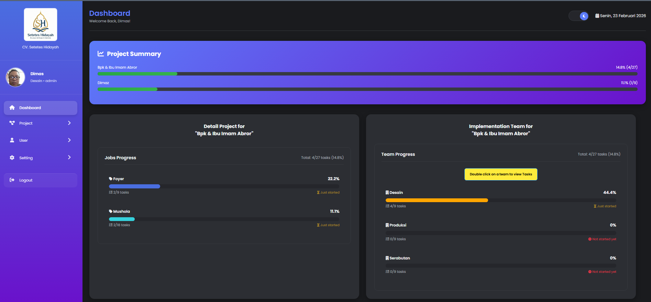Viewport: 651px width, 302px height.
Task: Click red warning icon in Serabutan status
Action: click(590, 272)
